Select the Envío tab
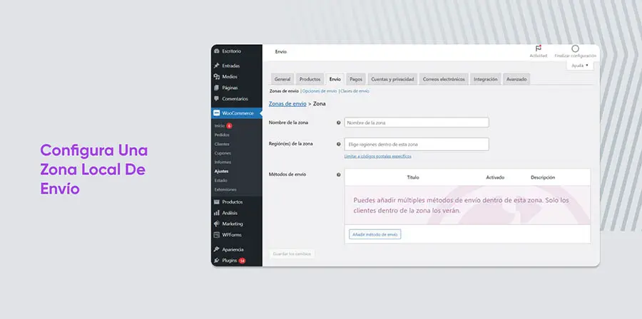This screenshot has height=319, width=642. pos(335,79)
